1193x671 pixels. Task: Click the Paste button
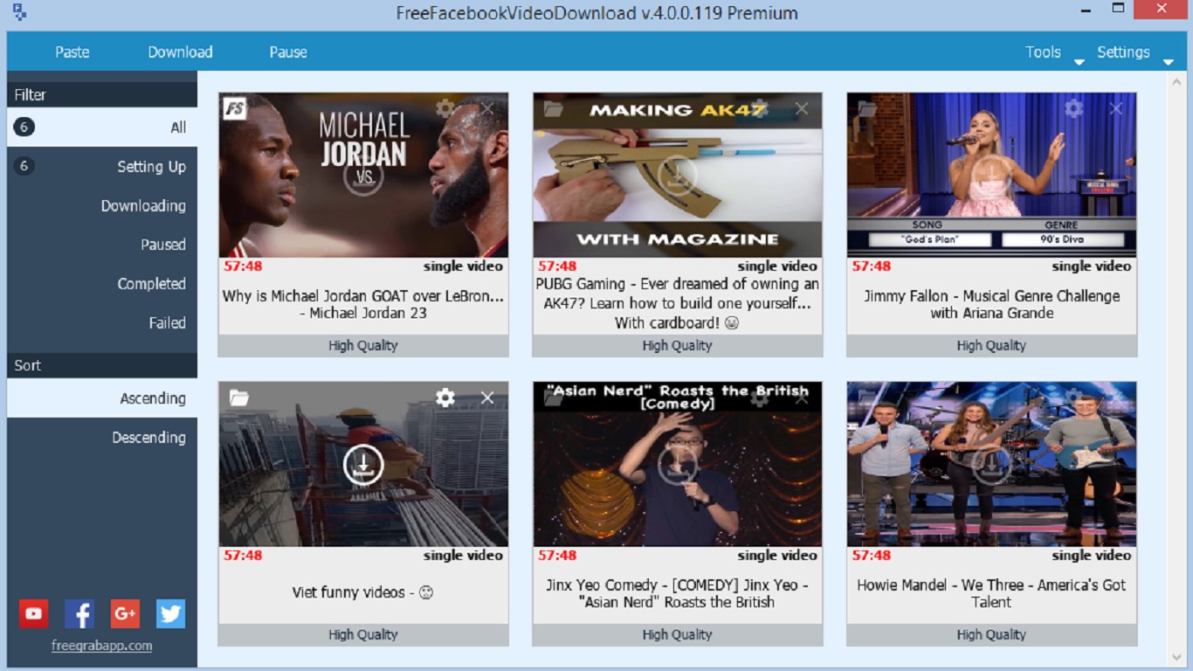pos(72,52)
